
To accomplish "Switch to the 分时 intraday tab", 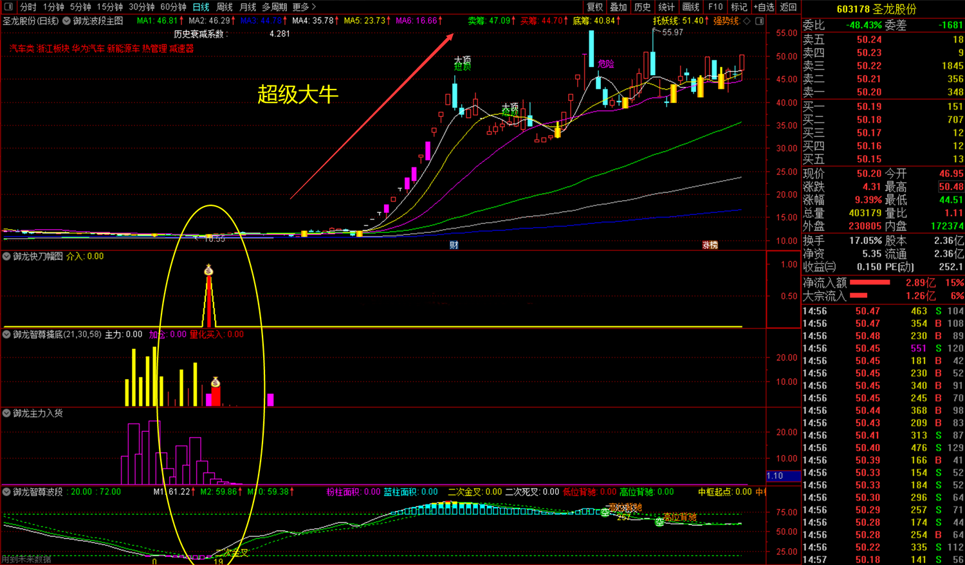I will [x=28, y=7].
